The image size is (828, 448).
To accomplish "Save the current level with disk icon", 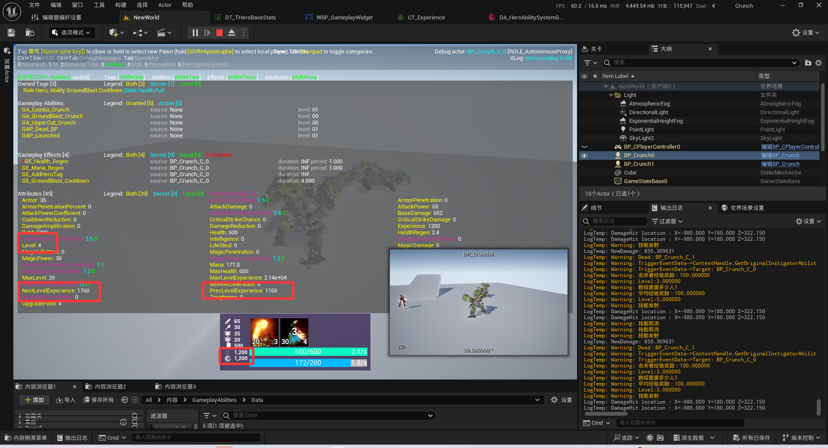I will pyautogui.click(x=11, y=33).
